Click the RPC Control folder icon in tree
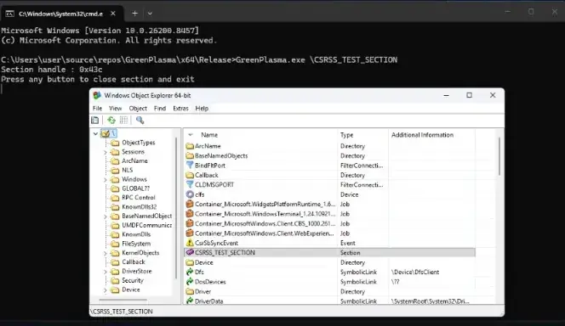Image resolution: width=565 pixels, height=326 pixels. pyautogui.click(x=115, y=198)
